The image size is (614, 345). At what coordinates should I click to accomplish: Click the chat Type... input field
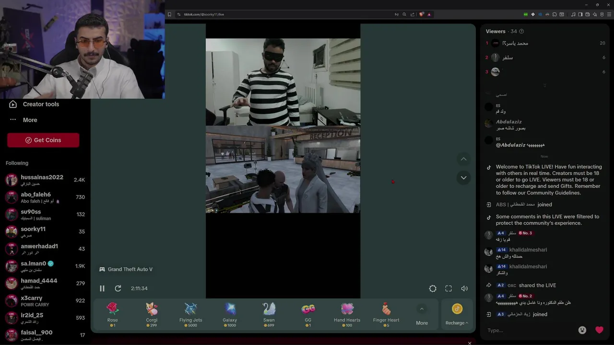click(530, 330)
